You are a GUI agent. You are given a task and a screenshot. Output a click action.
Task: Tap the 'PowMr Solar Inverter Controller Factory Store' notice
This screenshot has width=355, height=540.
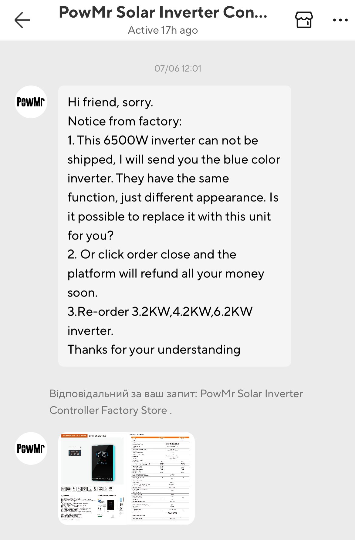[176, 402]
